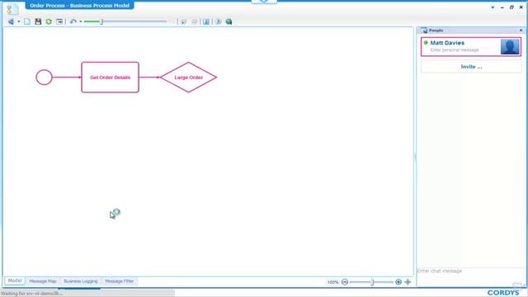Click Matt Davies' avatar picture

pos(510,46)
